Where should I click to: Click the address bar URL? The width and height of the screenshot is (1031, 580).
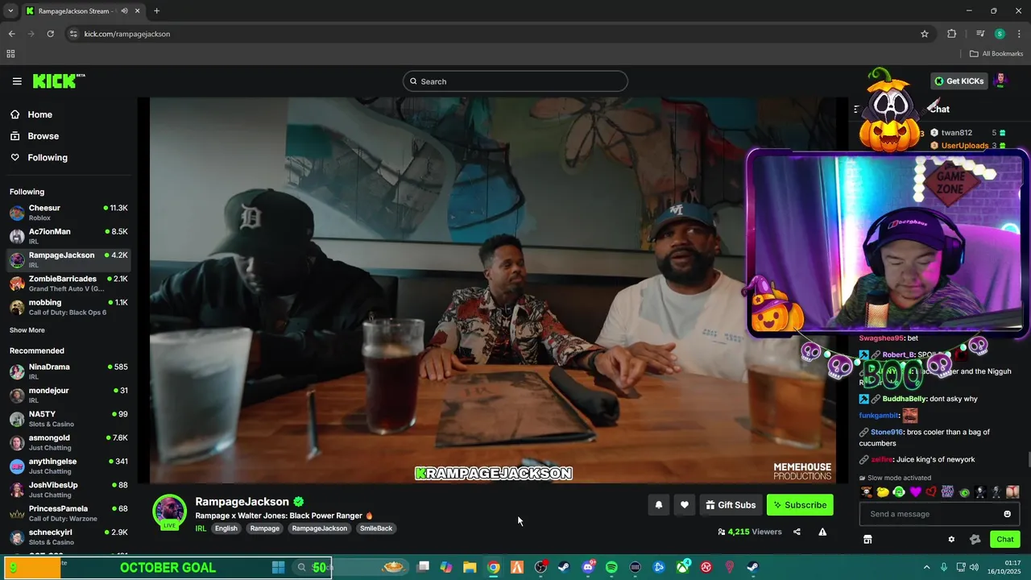point(127,34)
